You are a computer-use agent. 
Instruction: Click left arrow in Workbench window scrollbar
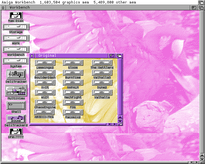pyautogui.click(x=192, y=162)
